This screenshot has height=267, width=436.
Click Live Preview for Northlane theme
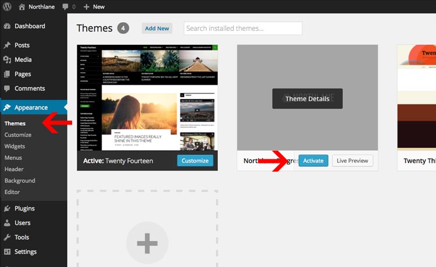[x=352, y=161]
